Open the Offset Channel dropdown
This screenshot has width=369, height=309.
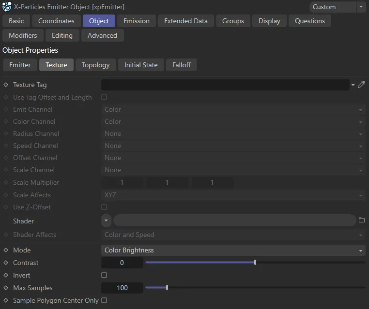tap(233, 158)
